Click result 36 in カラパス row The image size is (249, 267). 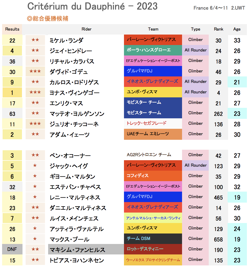click(12, 61)
